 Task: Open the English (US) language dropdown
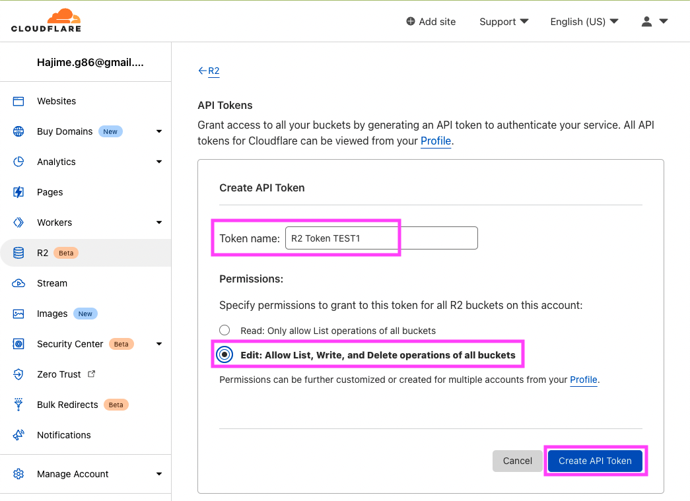pyautogui.click(x=584, y=21)
